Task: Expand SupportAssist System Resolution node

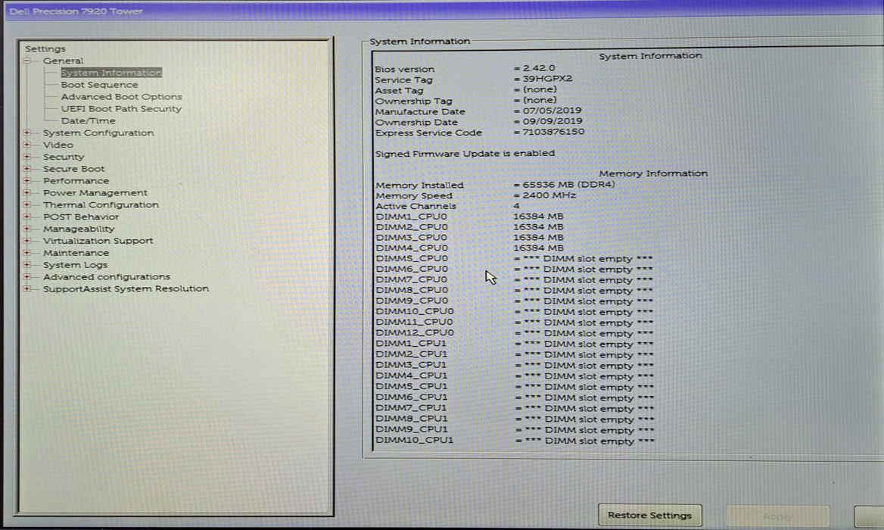Action: (26, 288)
